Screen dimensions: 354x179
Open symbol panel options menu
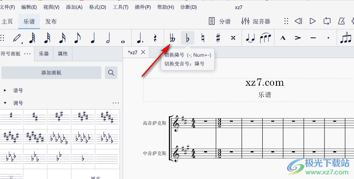pyautogui.click(x=27, y=54)
